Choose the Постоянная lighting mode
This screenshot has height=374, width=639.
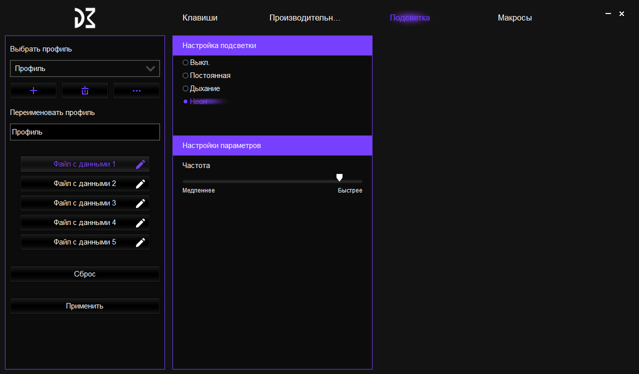[x=185, y=75]
